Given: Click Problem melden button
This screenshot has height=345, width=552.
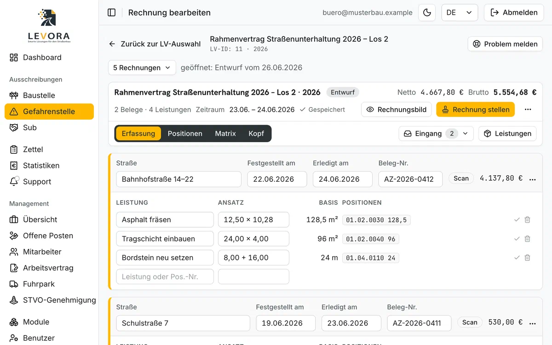Looking at the screenshot, I should tap(505, 44).
